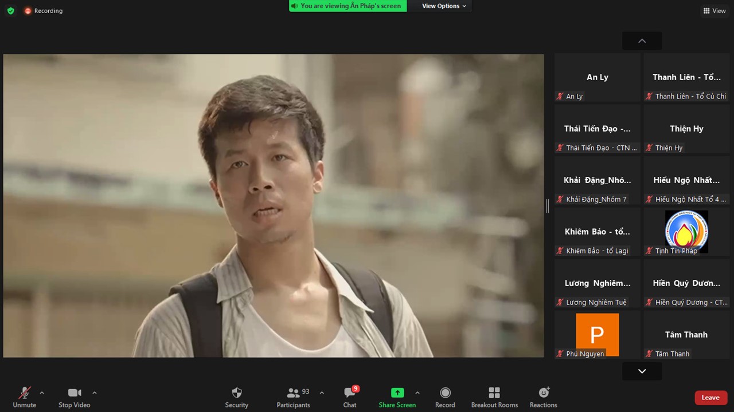Viewport: 734px width, 412px height.
Task: Click the Tịnh Tín Pháp logo avatar
Action: click(686, 231)
